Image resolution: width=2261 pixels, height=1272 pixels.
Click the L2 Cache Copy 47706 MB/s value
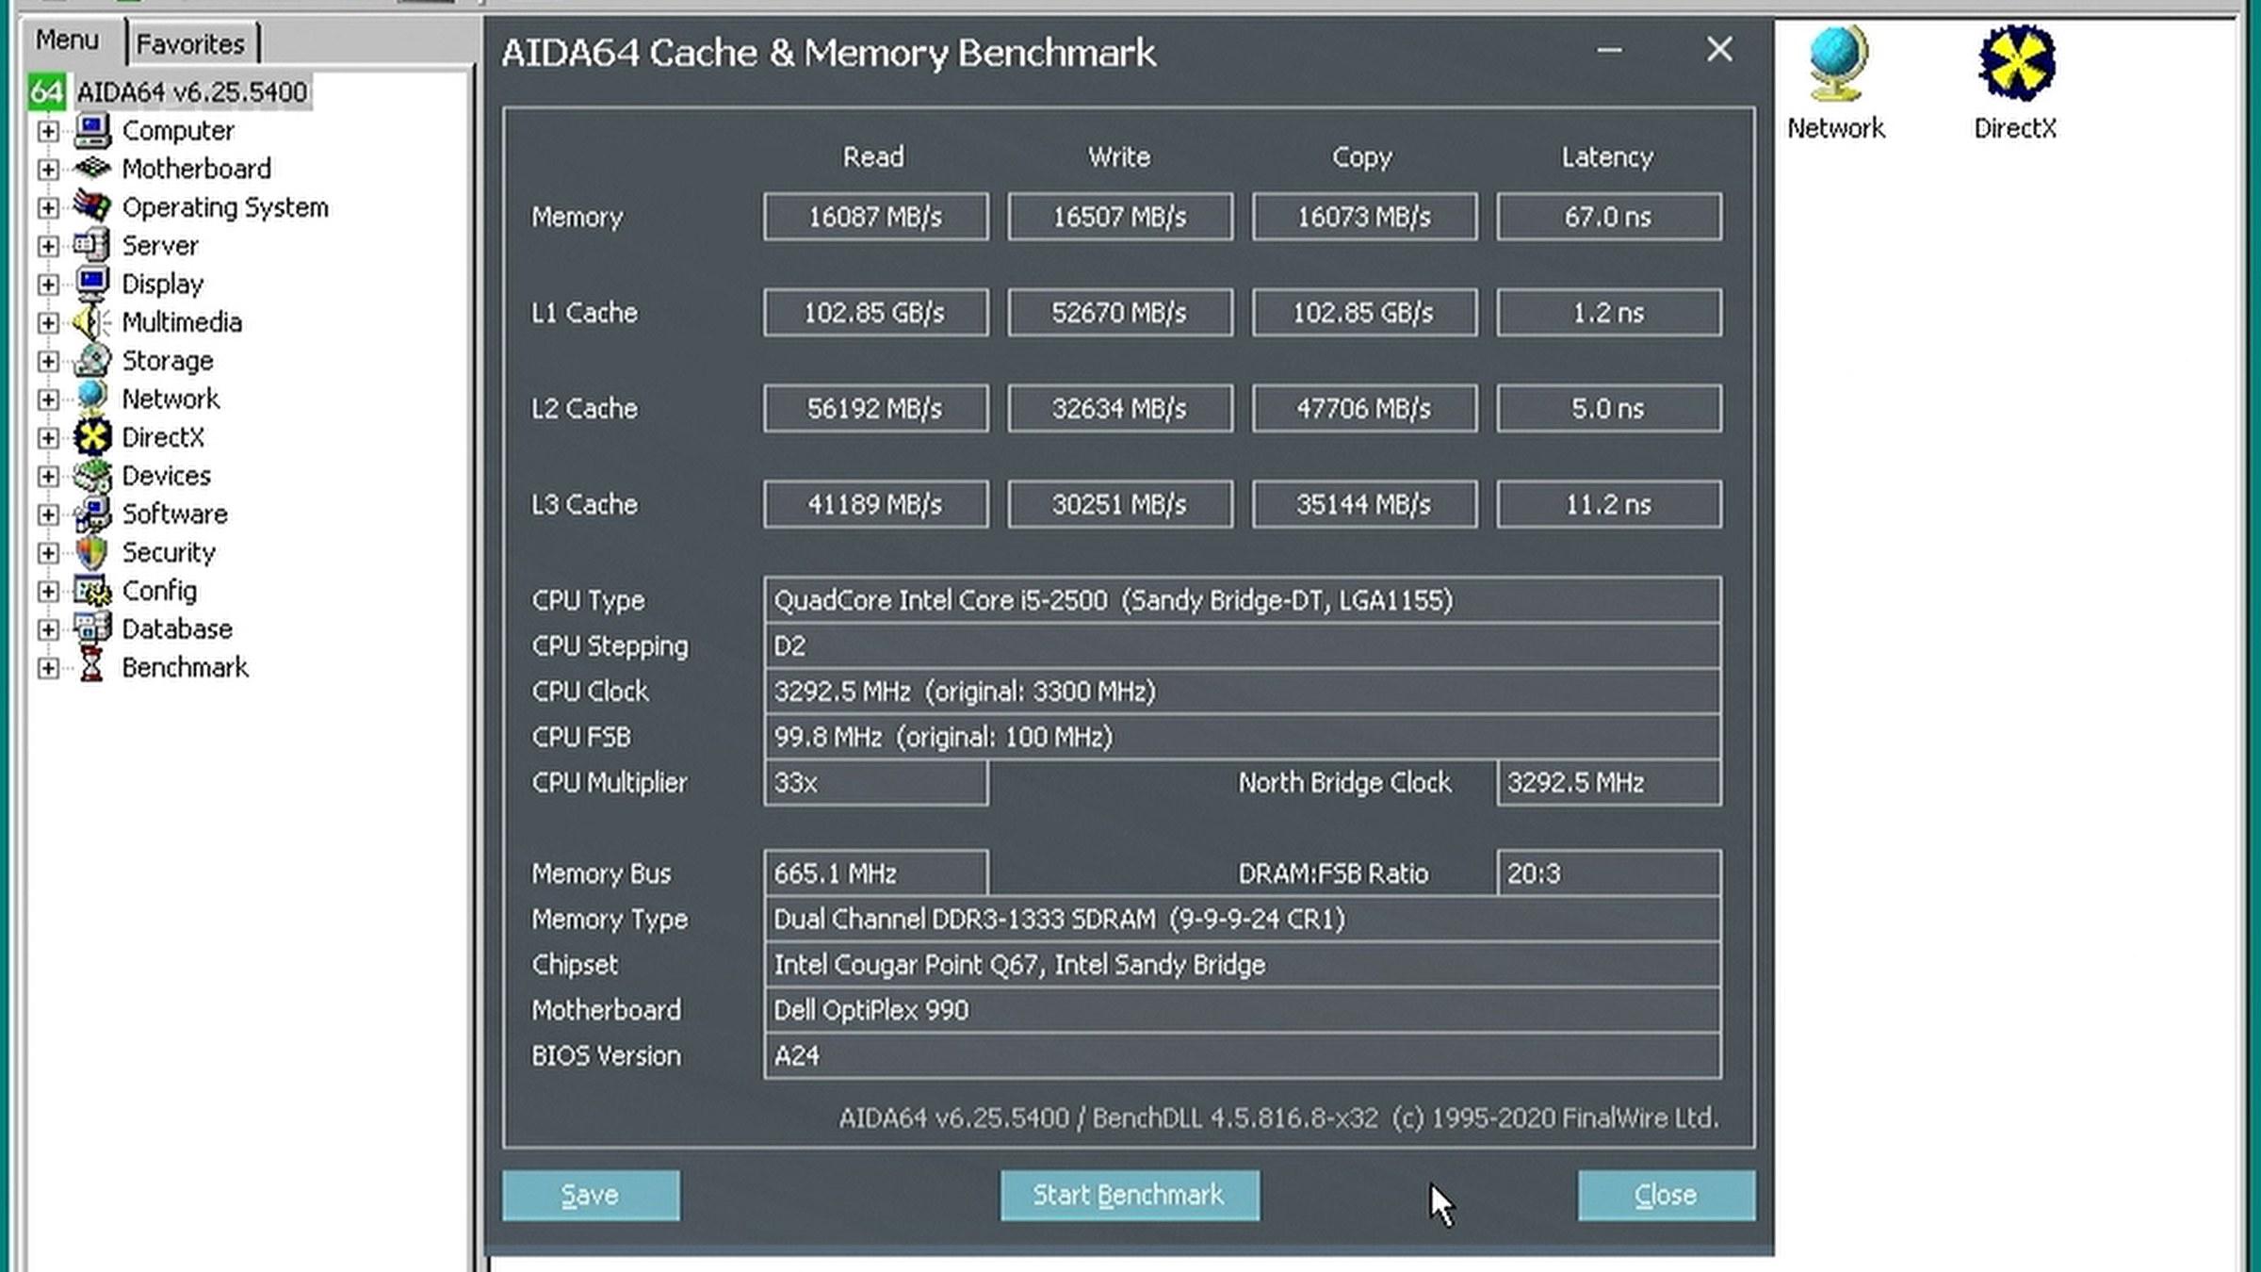pyautogui.click(x=1364, y=408)
